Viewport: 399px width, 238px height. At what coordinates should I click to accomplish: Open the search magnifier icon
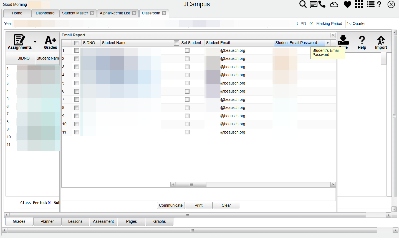303,4
